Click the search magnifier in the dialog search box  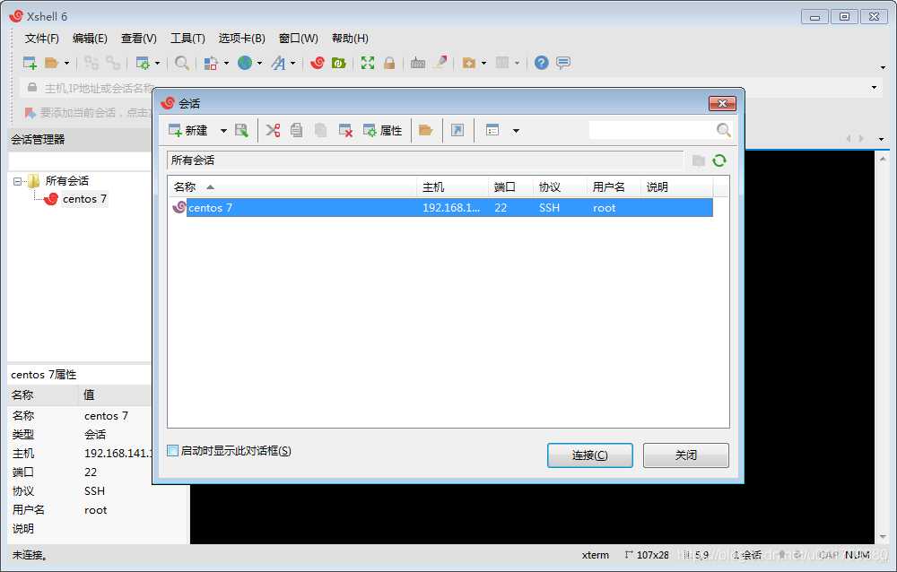724,130
